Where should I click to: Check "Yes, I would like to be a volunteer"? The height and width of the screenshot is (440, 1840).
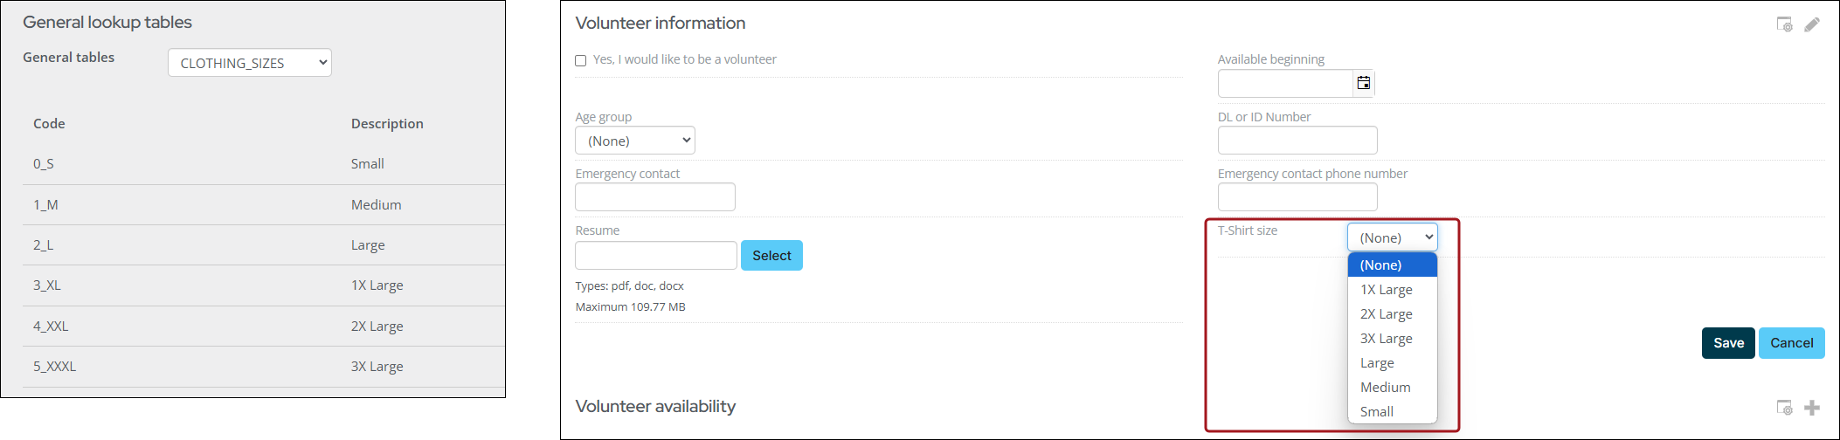581,60
